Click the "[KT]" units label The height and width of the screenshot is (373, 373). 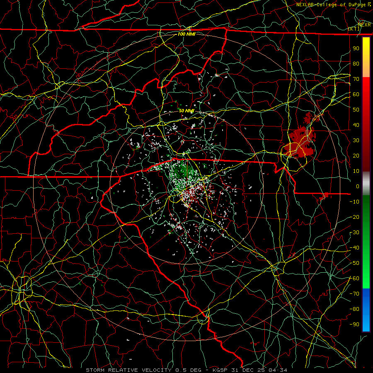pos(354,29)
